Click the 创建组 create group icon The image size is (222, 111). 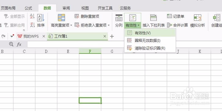coord(217,18)
